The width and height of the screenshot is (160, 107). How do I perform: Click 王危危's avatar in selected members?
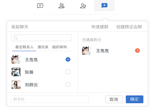[x=86, y=51]
